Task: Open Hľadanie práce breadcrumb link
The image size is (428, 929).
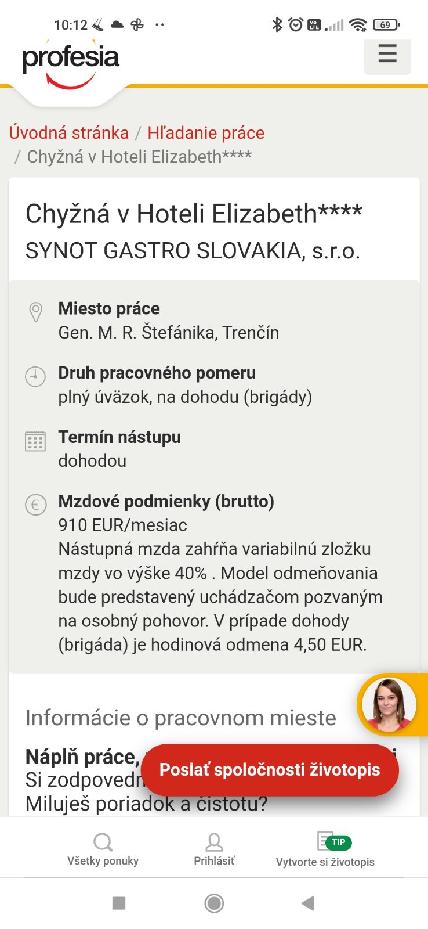Action: [x=206, y=133]
